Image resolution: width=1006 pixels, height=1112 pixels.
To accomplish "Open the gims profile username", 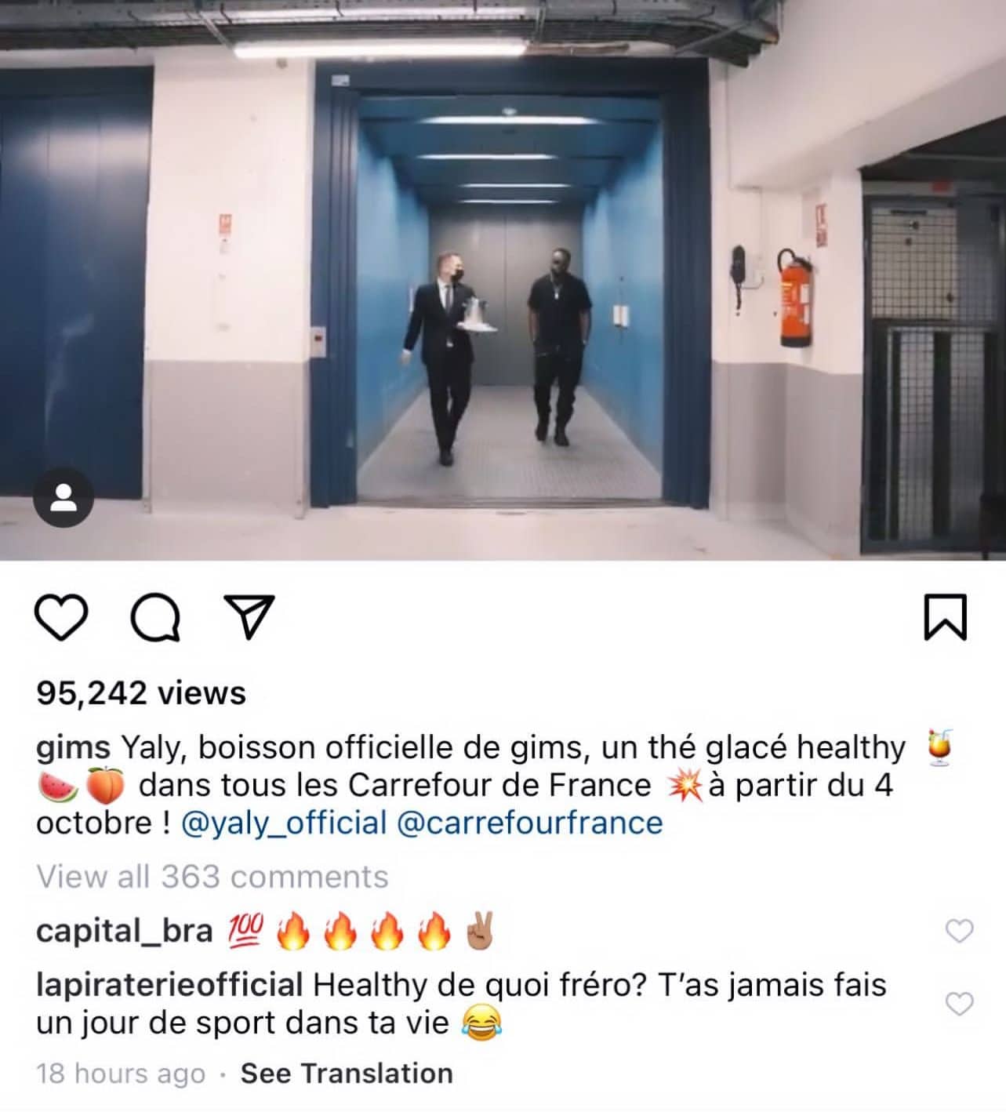I will (x=74, y=747).
